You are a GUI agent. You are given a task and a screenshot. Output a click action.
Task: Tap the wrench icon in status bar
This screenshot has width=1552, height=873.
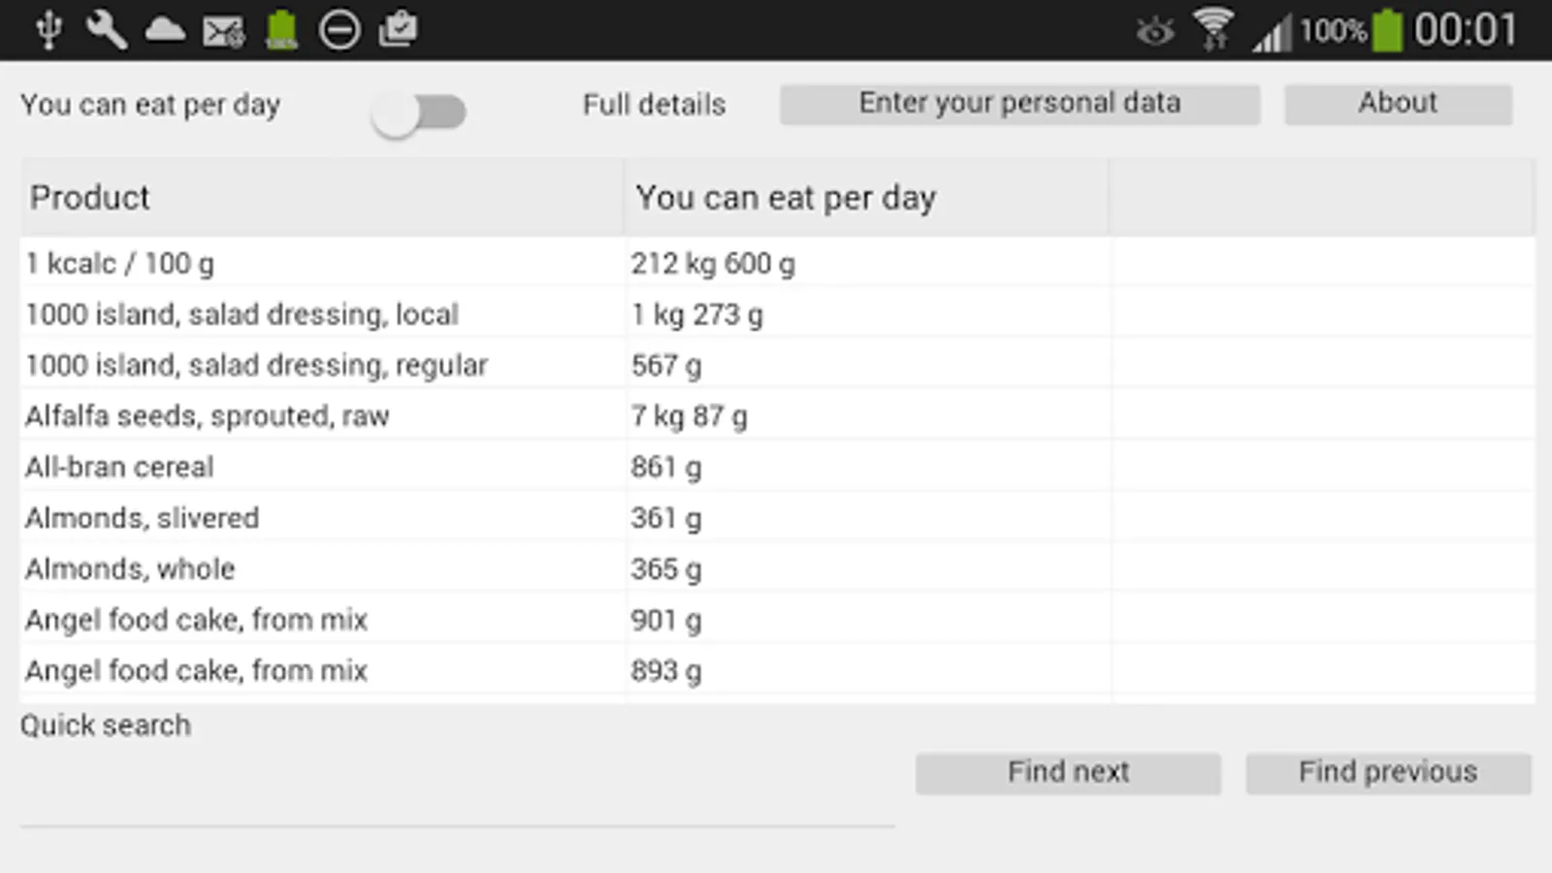coord(107,29)
